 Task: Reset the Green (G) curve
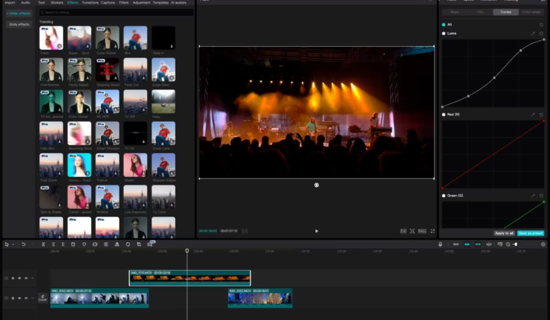click(541, 196)
